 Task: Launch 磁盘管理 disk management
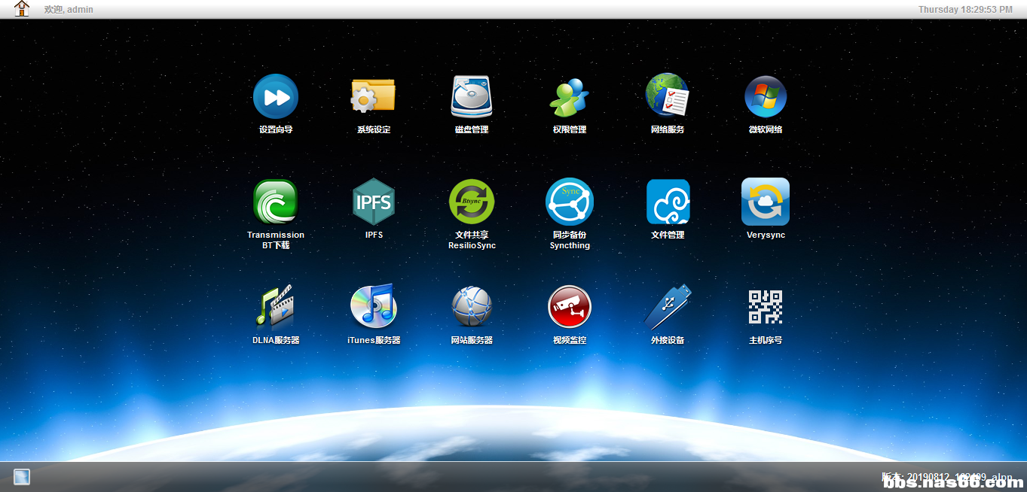tap(472, 96)
